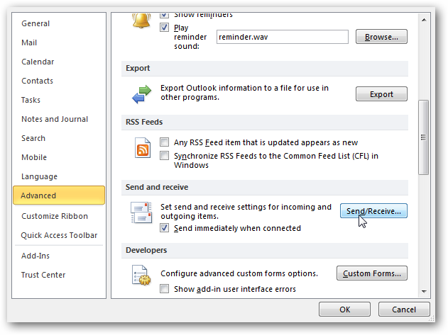Click the Send and receive envelope icon
448x335 pixels.
(x=142, y=211)
